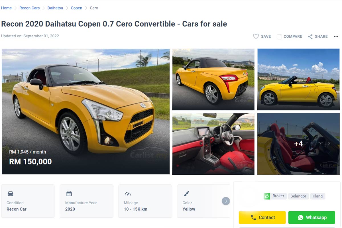Navigate to Daihatsu breadcrumb
Screen dimensions: 342x228
click(x=55, y=8)
